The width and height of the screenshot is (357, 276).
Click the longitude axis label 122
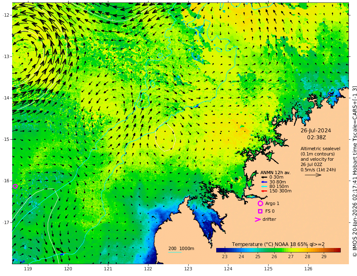148,269
